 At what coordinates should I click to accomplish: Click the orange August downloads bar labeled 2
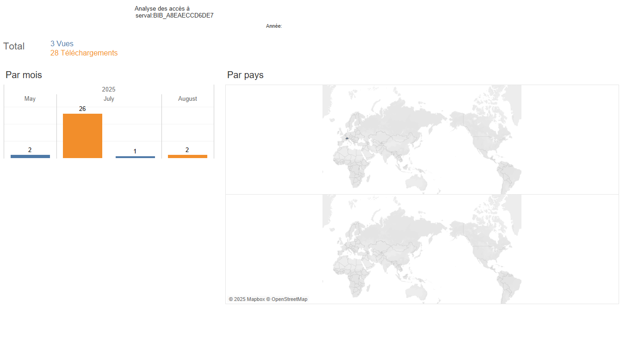pos(187,156)
